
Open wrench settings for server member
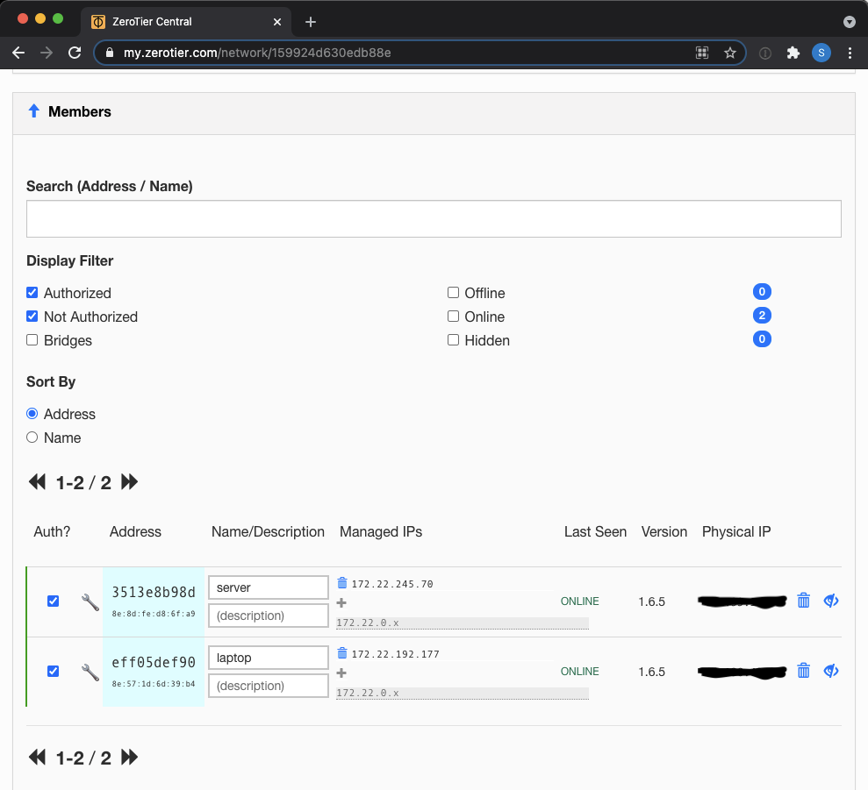[x=90, y=601]
